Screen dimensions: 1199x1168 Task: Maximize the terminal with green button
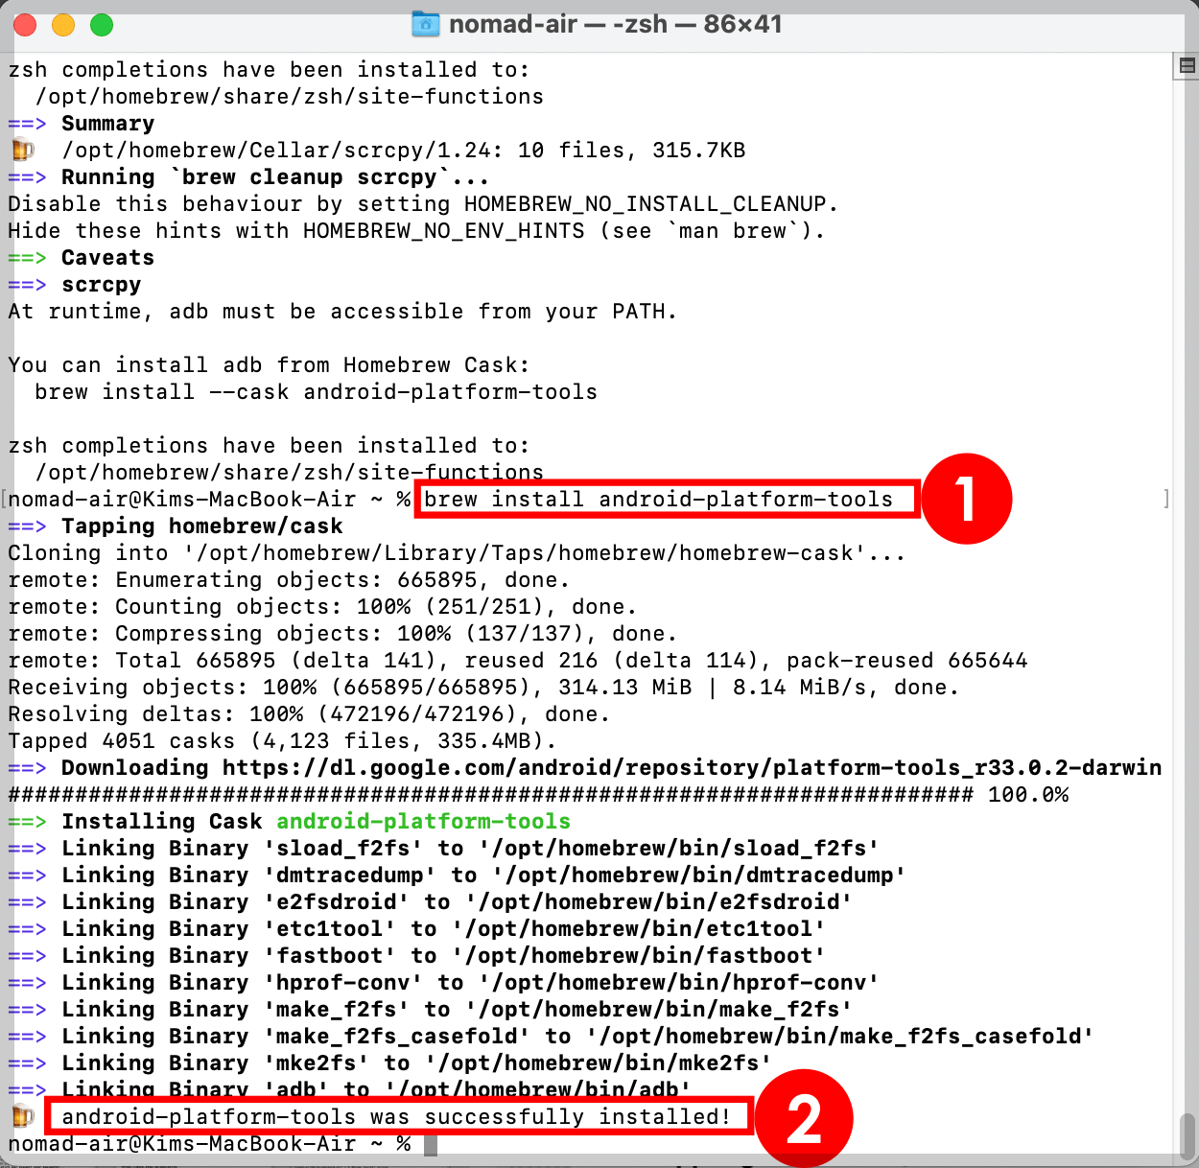point(102,25)
